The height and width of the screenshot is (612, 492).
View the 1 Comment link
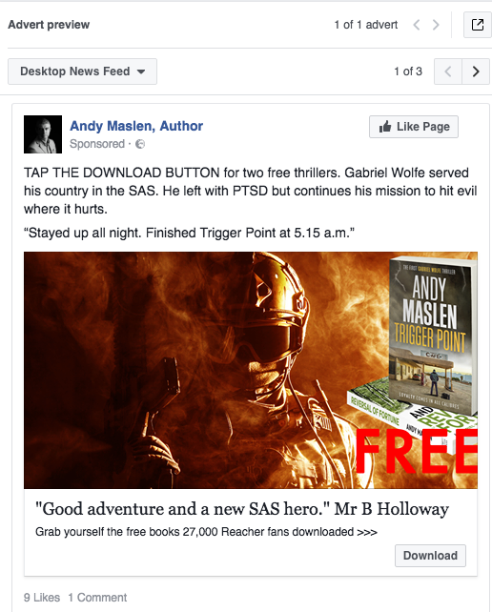pyautogui.click(x=97, y=597)
